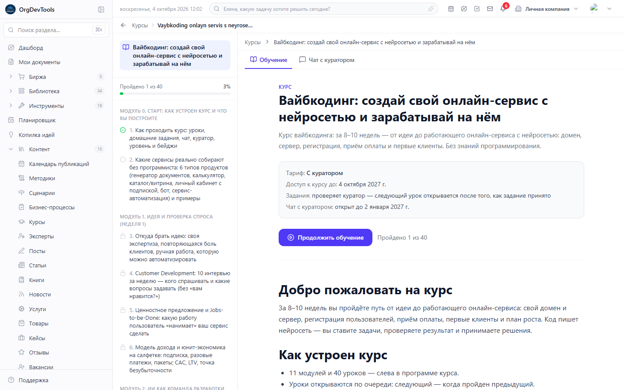Collapse the sidebar with the panel icon
This screenshot has width=625, height=390.
point(101,10)
